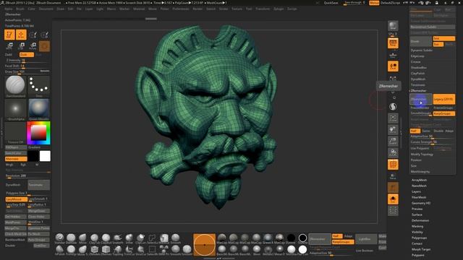463x260 pixels.
Task: Open the Dots stroke type thumbnail
Action: 38,87
